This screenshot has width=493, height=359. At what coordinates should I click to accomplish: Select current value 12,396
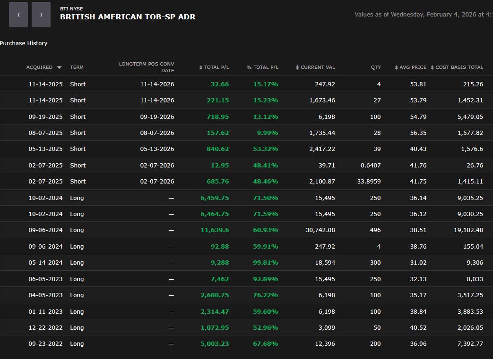[325, 343]
